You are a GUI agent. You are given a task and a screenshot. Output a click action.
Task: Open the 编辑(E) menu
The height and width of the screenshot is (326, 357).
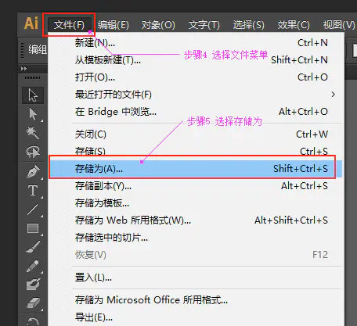click(114, 25)
